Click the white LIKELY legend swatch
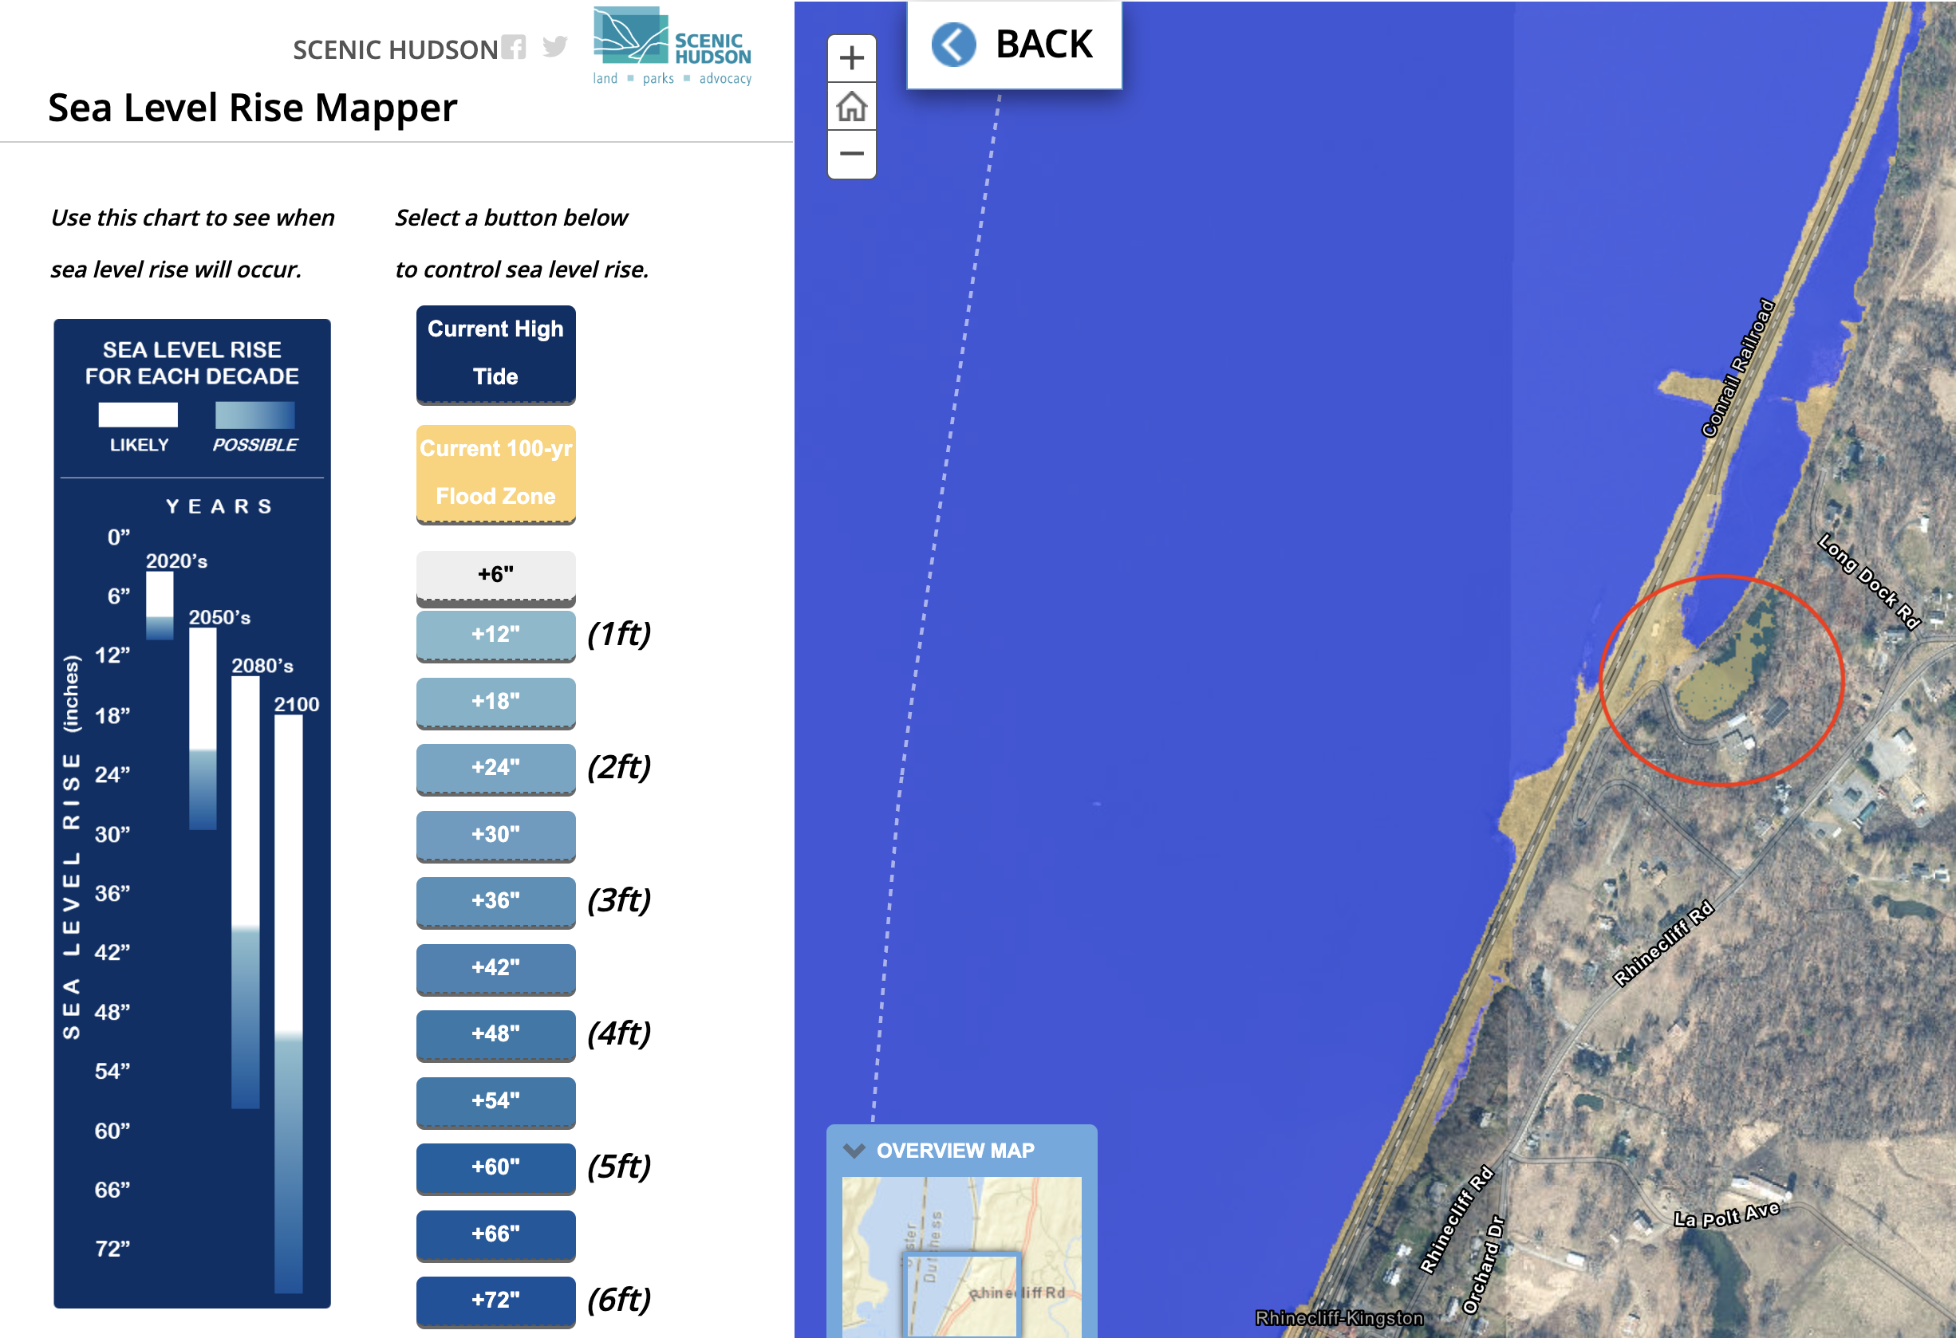This screenshot has height=1338, width=1956. pyautogui.click(x=138, y=415)
